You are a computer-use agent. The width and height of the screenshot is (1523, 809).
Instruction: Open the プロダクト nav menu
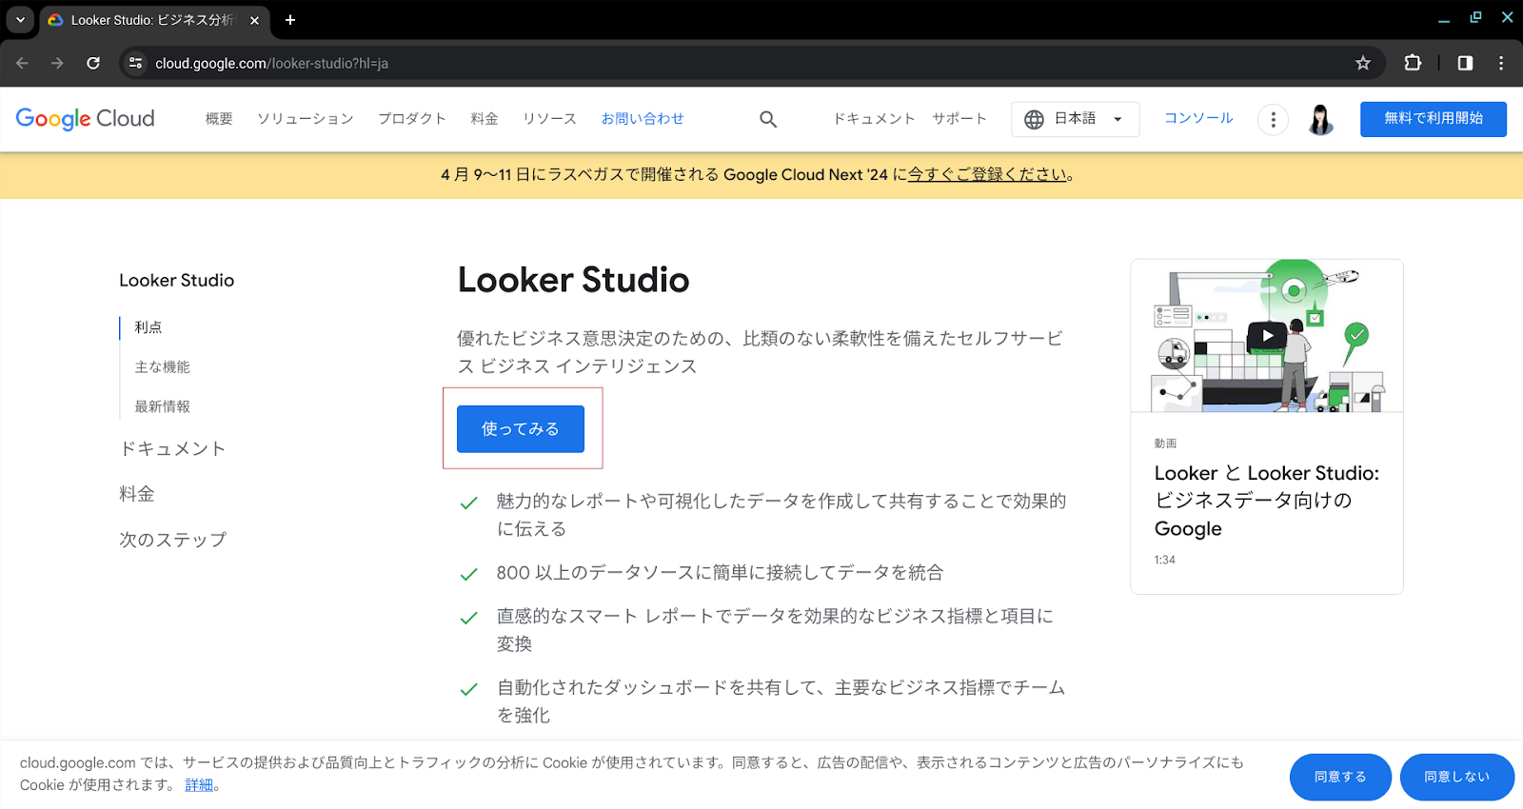coord(412,119)
